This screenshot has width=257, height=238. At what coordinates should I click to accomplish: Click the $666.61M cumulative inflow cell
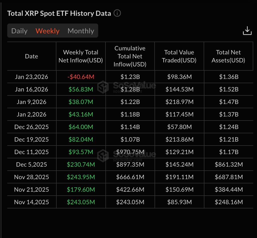(130, 177)
